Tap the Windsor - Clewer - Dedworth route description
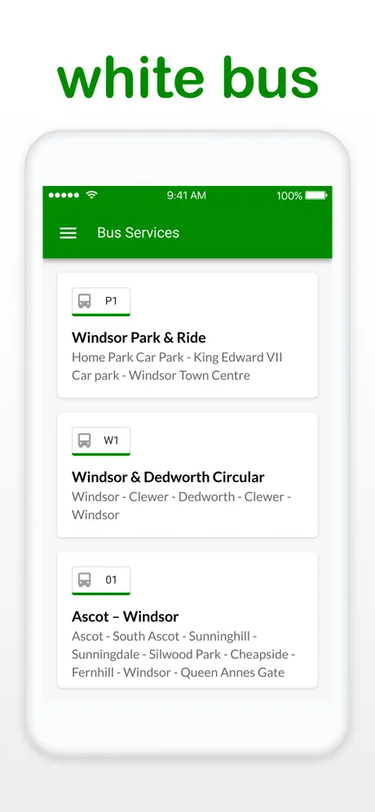375x812 pixels. 181,506
